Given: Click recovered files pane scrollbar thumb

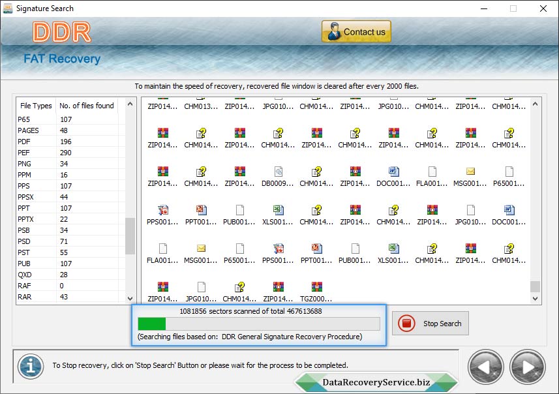Looking at the screenshot, I should [x=535, y=286].
